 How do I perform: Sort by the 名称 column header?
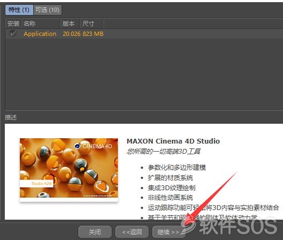(x=41, y=24)
